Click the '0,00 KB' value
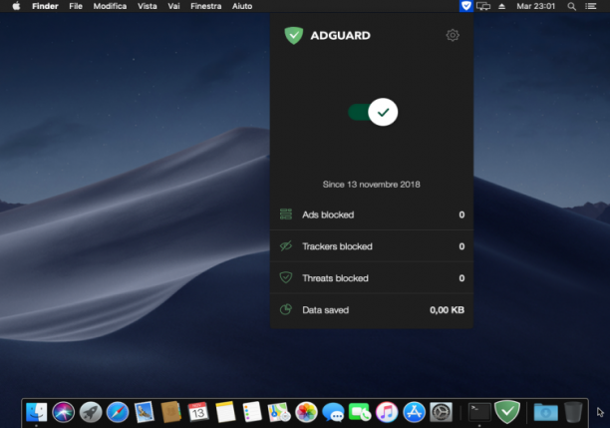This screenshot has width=610, height=428. coord(447,310)
